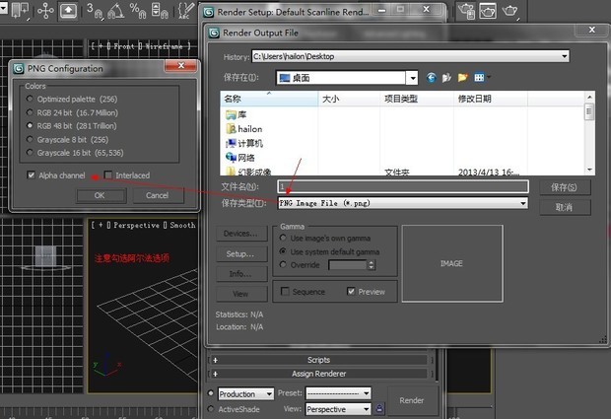Click the up-one-level folder icon
Screen dimensions: 611x419
tap(448, 77)
